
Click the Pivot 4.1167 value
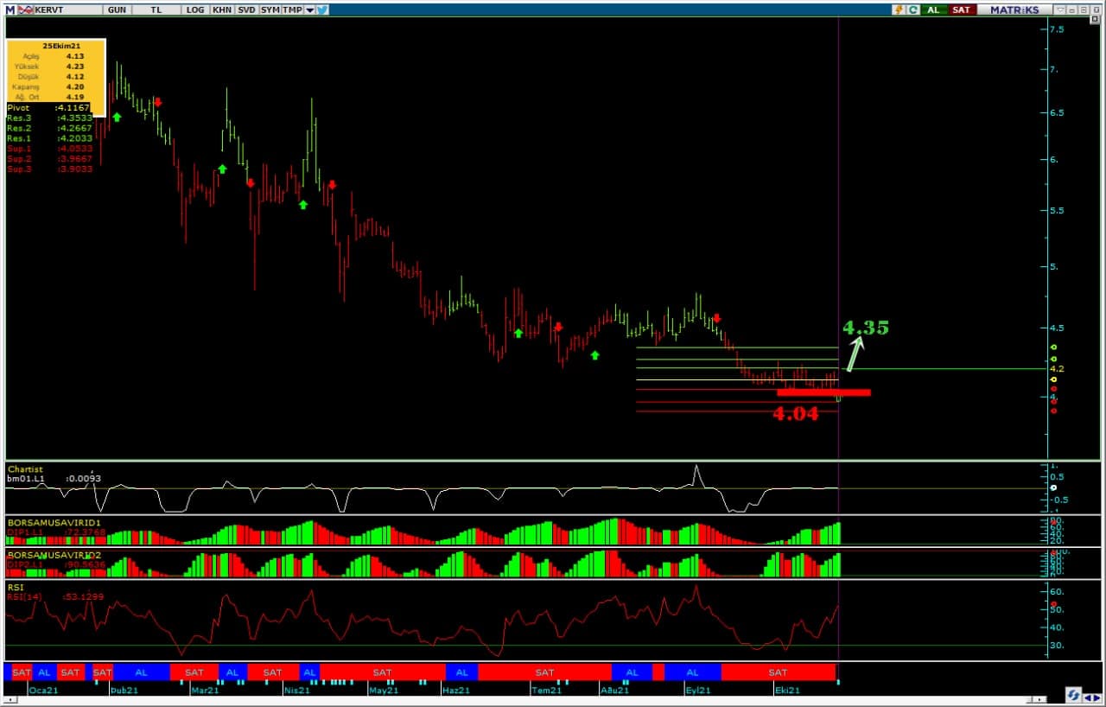pyautogui.click(x=73, y=107)
